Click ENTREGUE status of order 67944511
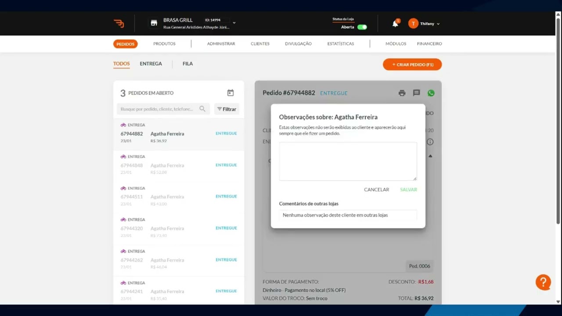This screenshot has width=562, height=316. pyautogui.click(x=226, y=197)
